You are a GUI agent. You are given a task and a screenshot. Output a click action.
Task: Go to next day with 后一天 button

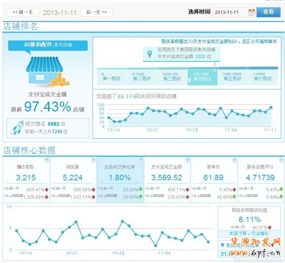point(96,12)
